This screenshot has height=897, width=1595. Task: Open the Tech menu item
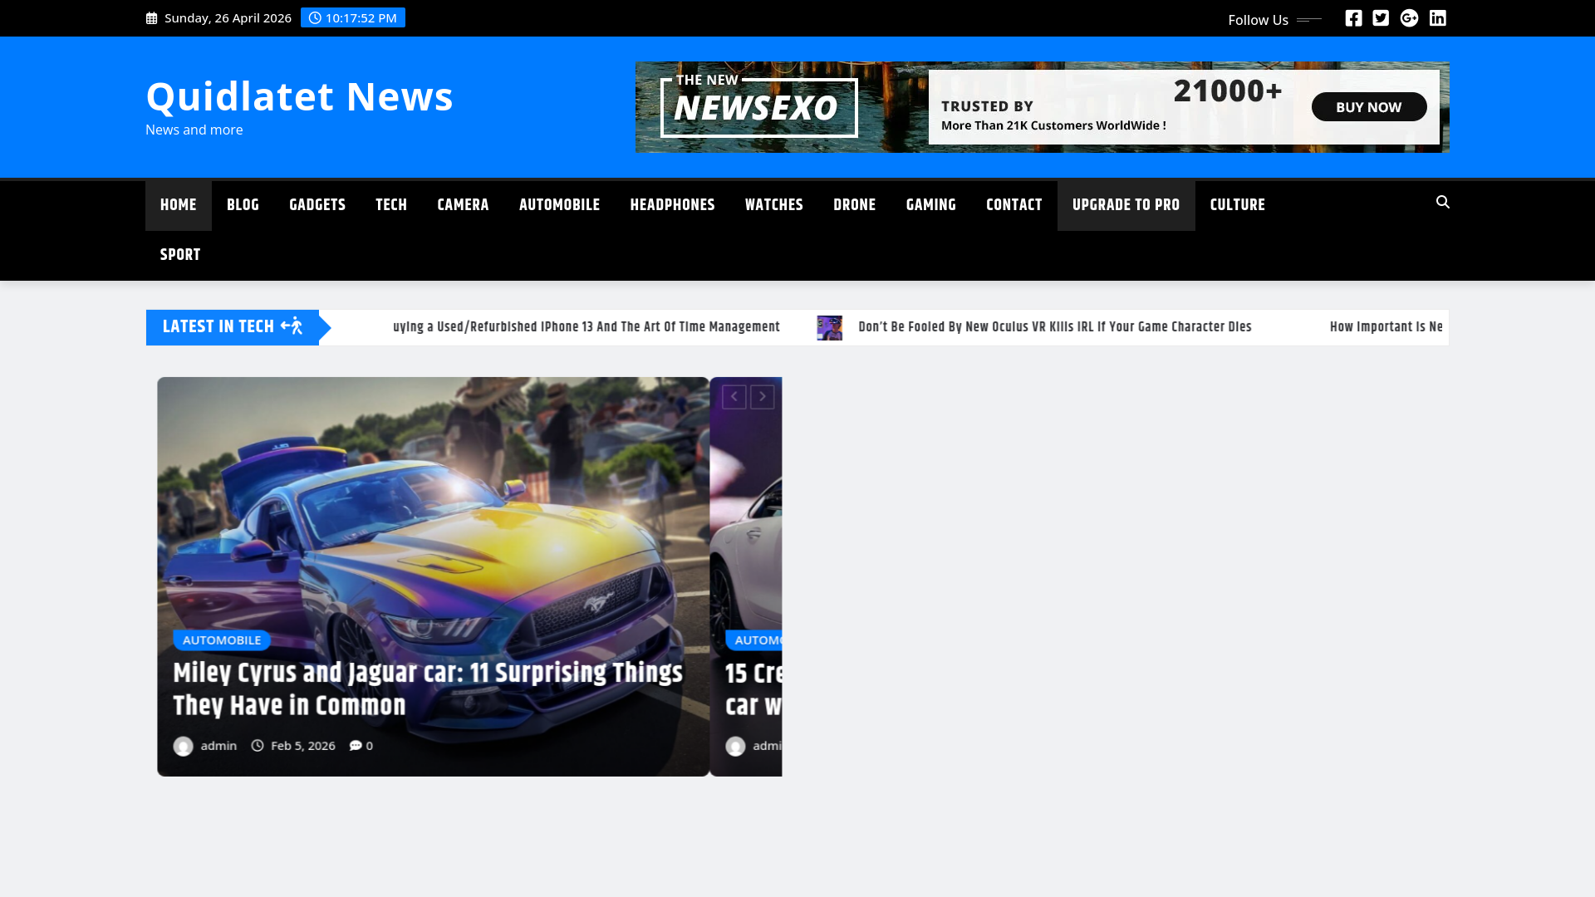(x=391, y=206)
